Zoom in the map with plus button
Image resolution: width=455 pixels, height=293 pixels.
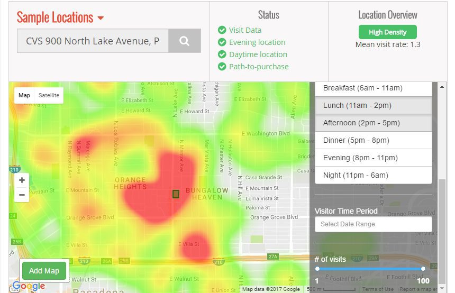[22, 180]
